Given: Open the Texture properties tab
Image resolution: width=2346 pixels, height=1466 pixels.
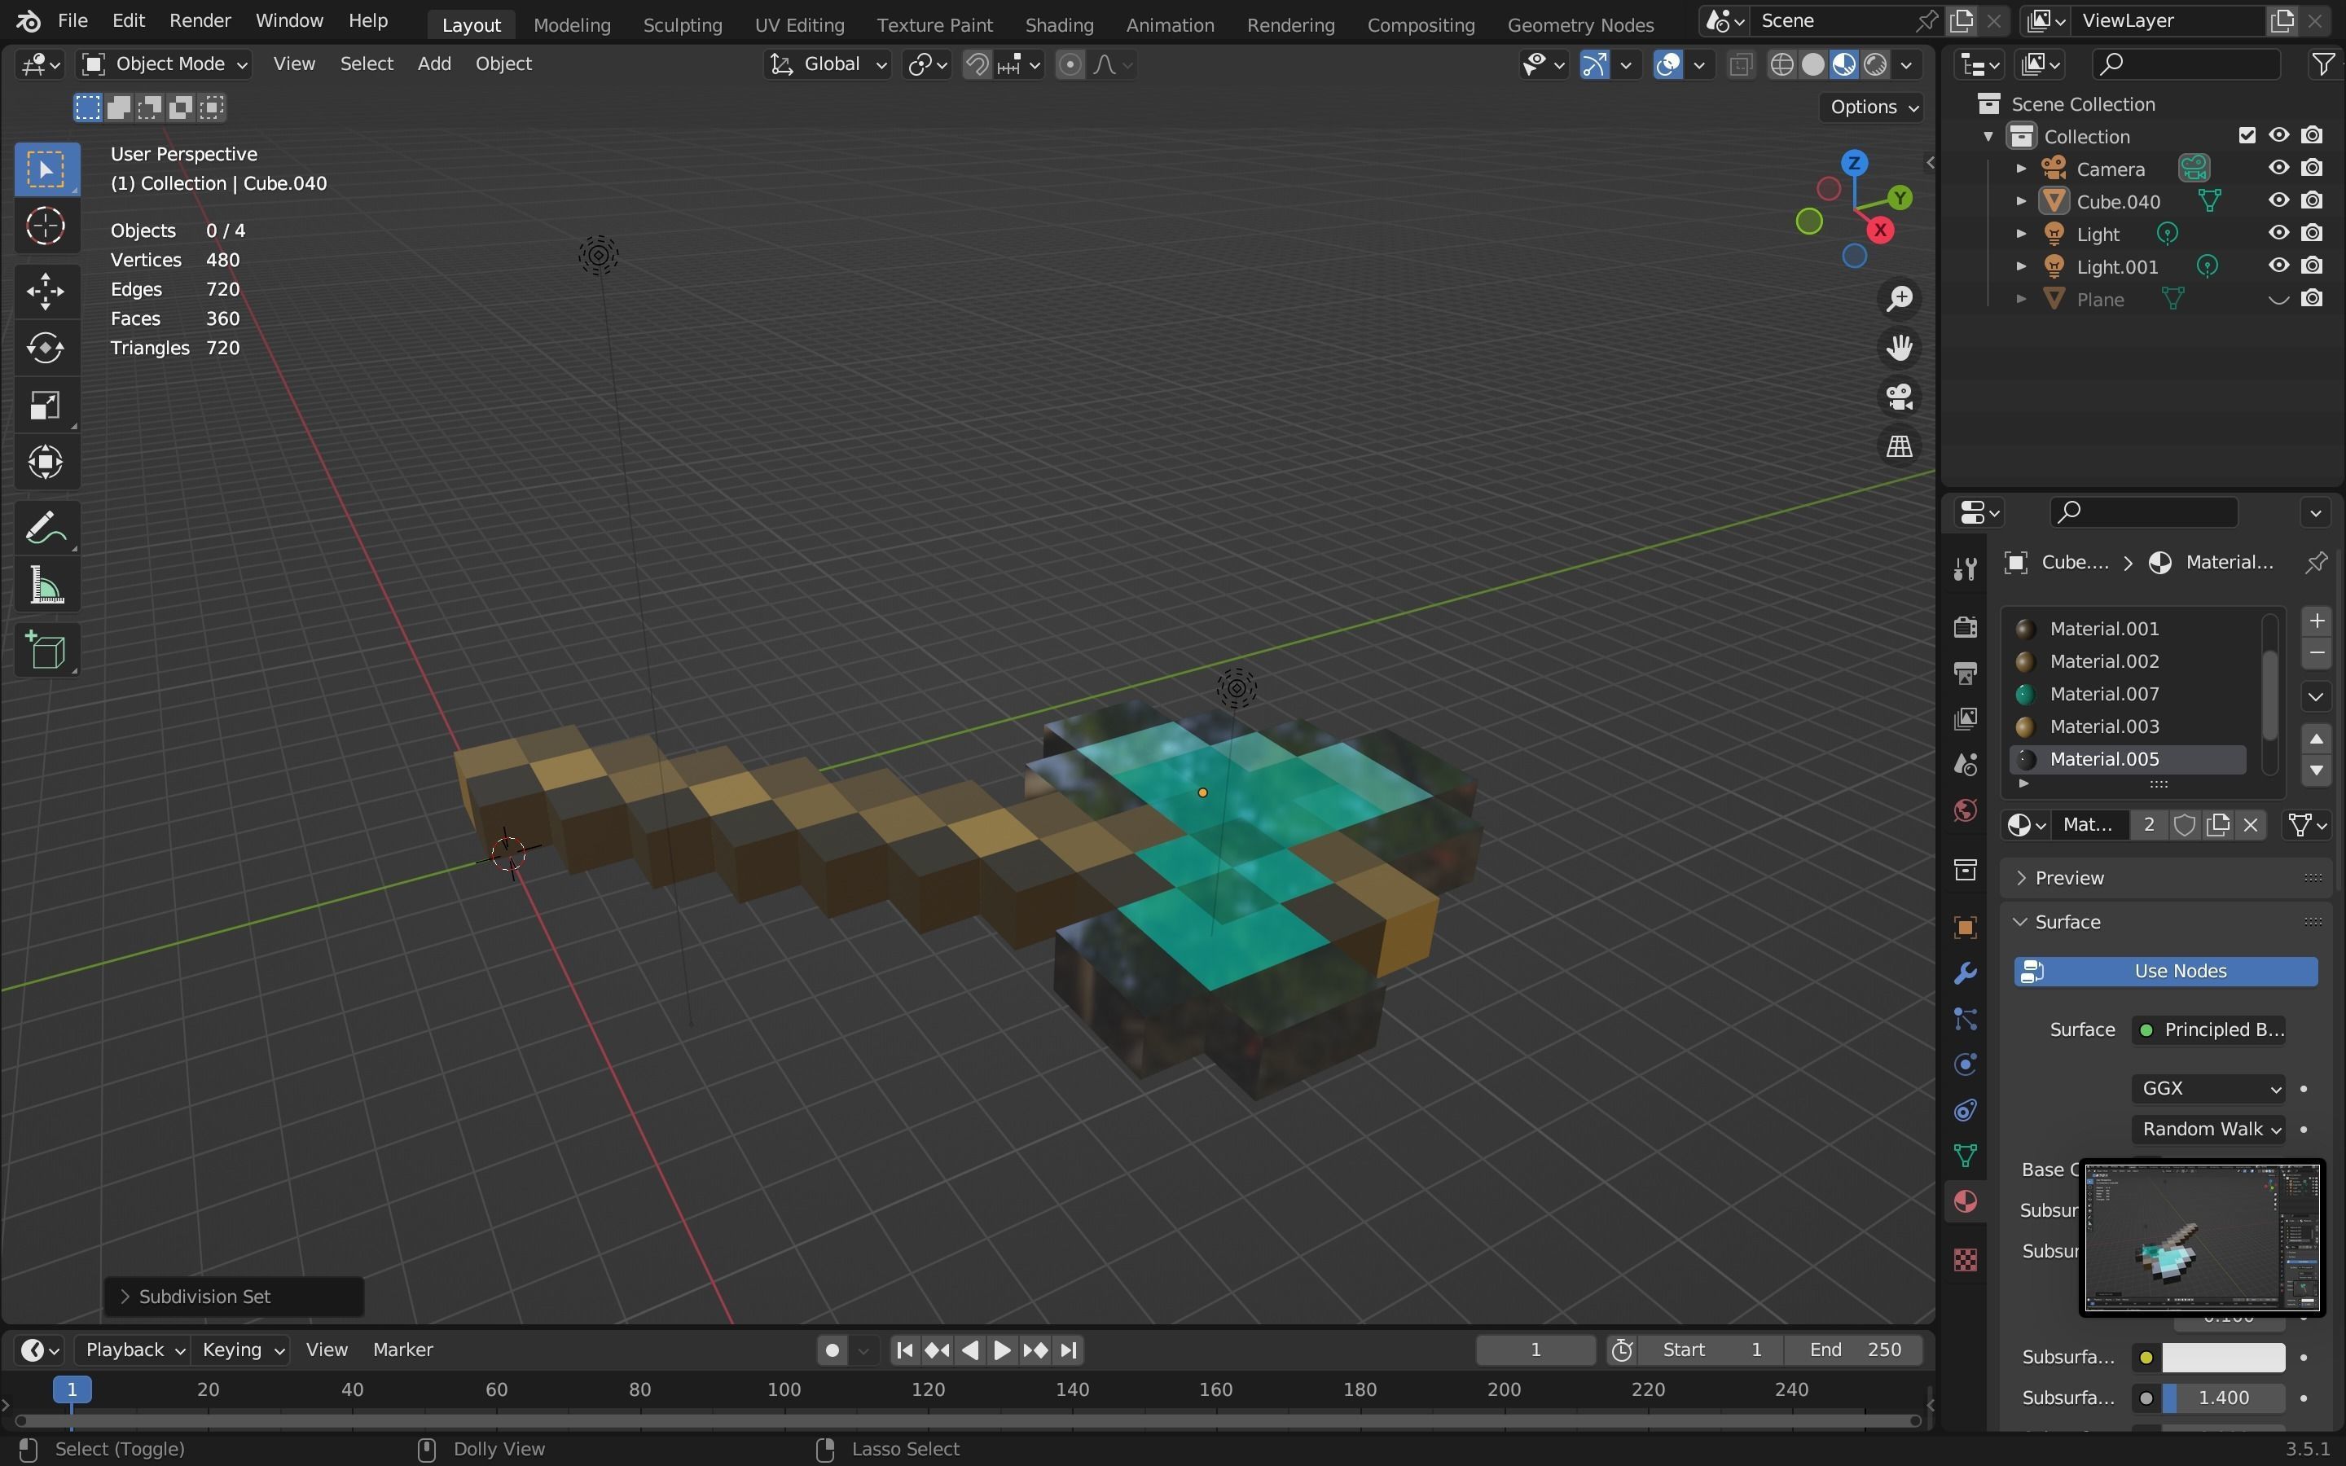Looking at the screenshot, I should [1965, 1259].
